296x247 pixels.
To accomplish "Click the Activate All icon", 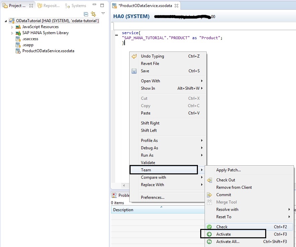I will coord(209,241).
